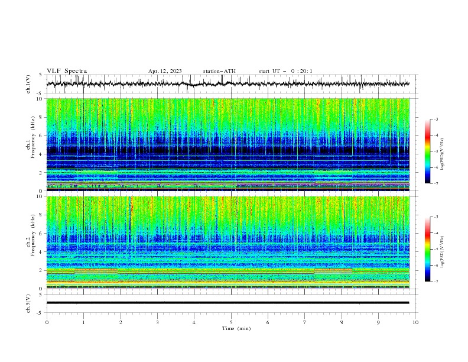Click the upper PSD color scale bar
This screenshot has width=468, height=362.
click(x=428, y=151)
